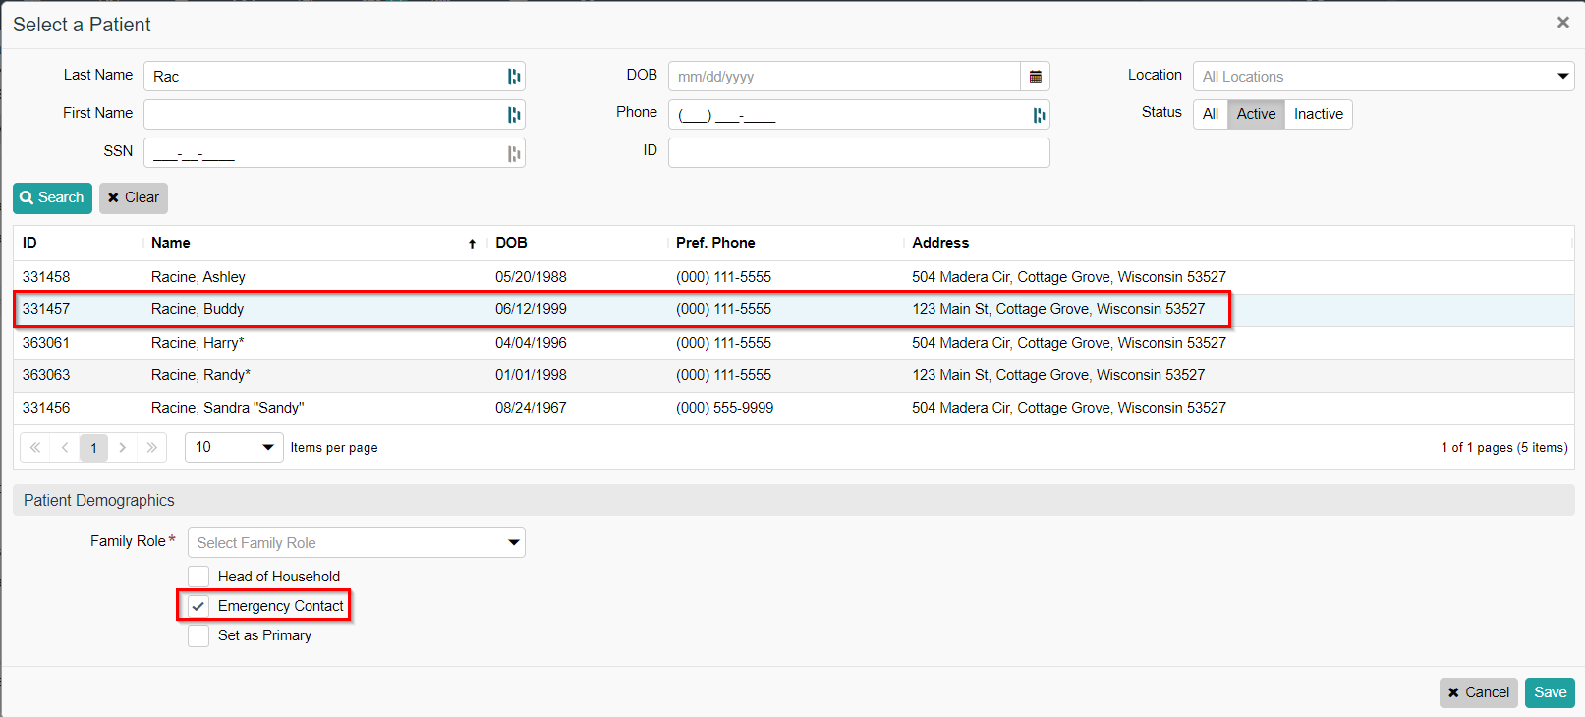Check the Head of Household checkbox
Screen dimensions: 1585x717
(198, 577)
